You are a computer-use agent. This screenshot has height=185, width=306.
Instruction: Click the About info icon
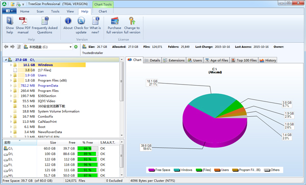point(68,21)
